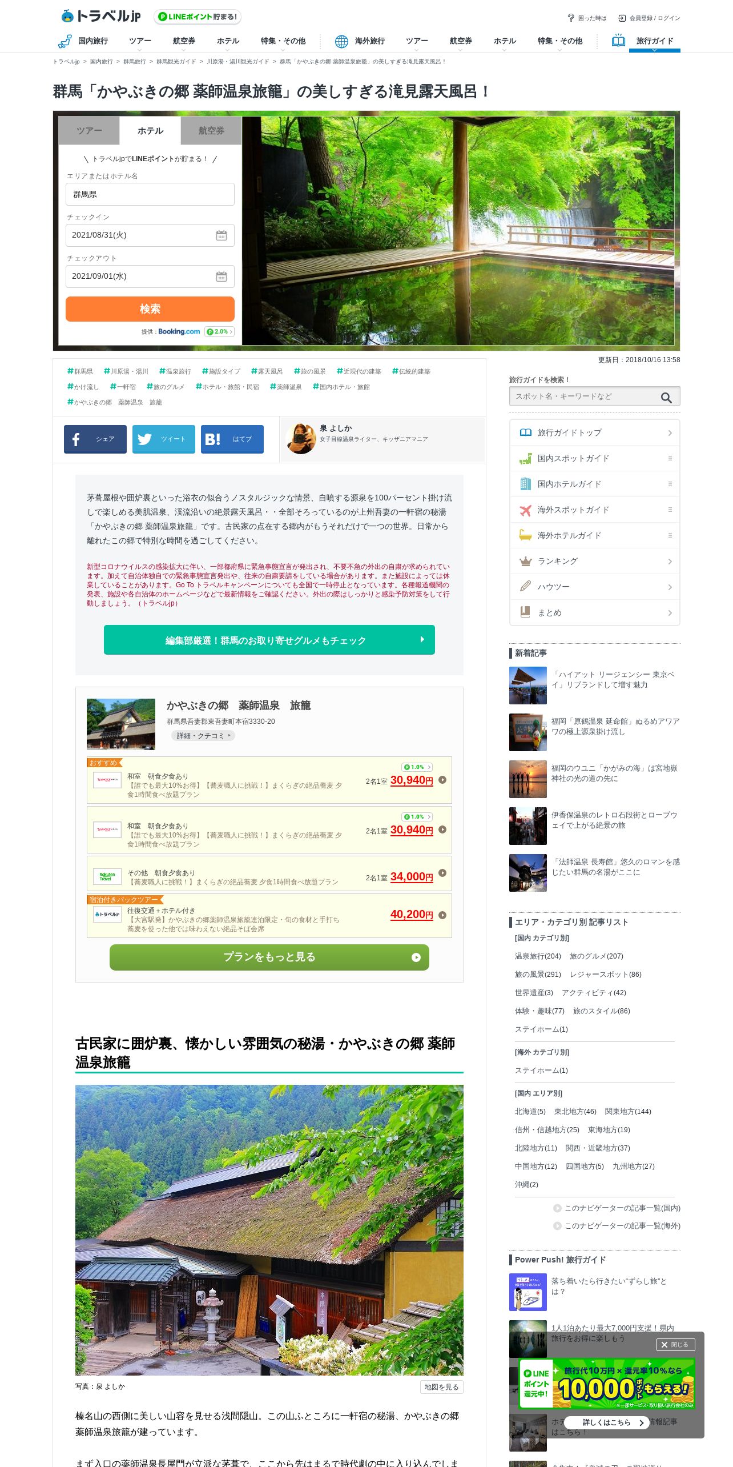Click エリアまたはホテル名 input field
This screenshot has width=733, height=1467.
[150, 194]
